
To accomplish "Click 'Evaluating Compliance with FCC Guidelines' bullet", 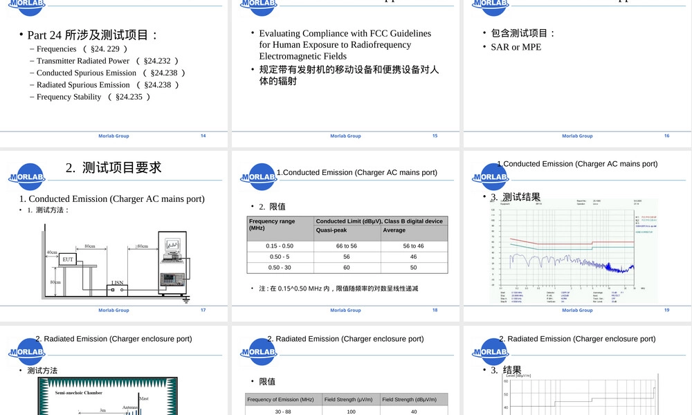I will pyautogui.click(x=345, y=44).
